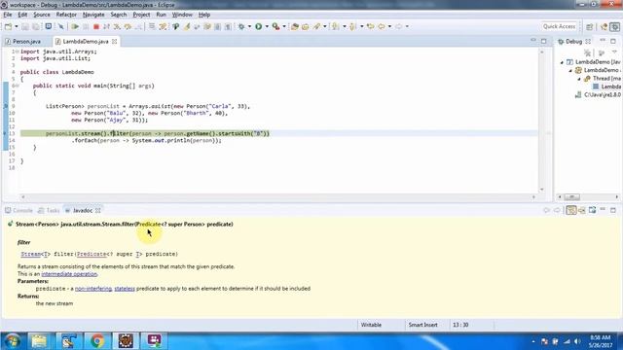Viewport: 623px width, 350px height.
Task: Click the Previous Annotation icon
Action: (x=352, y=26)
